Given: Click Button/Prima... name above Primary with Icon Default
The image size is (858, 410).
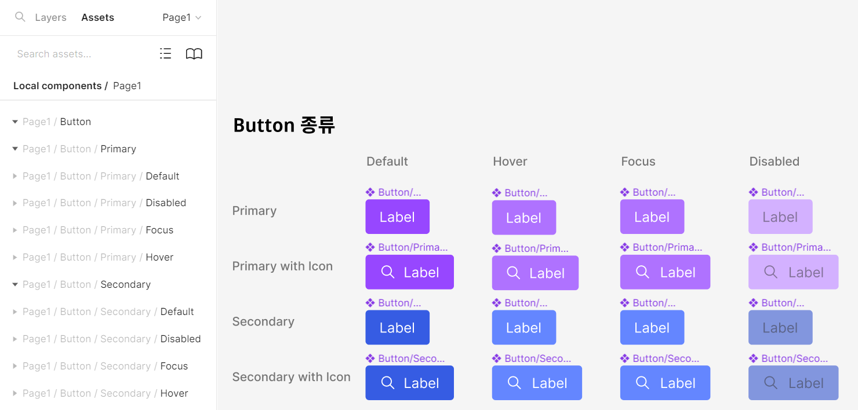Looking at the screenshot, I should 413,247.
